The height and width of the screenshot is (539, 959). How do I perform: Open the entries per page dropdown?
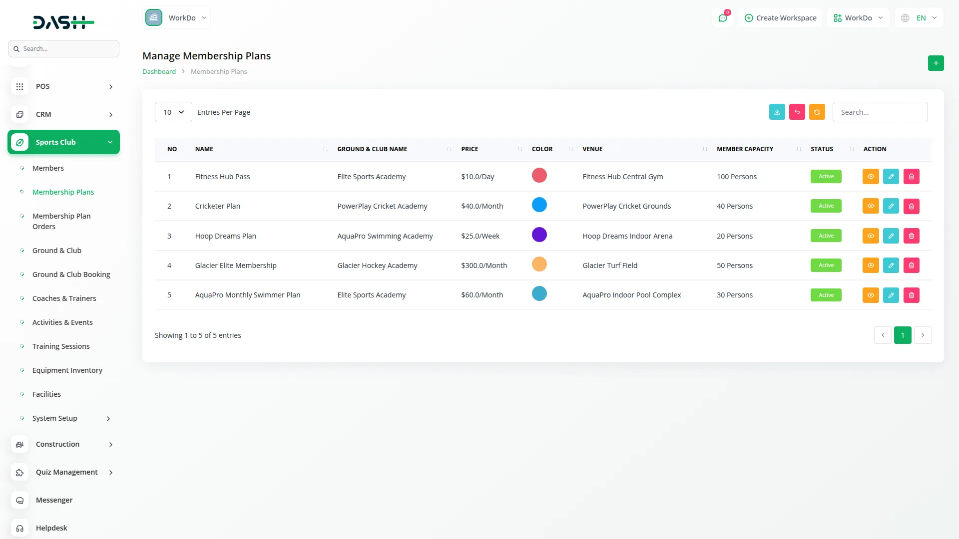click(173, 112)
